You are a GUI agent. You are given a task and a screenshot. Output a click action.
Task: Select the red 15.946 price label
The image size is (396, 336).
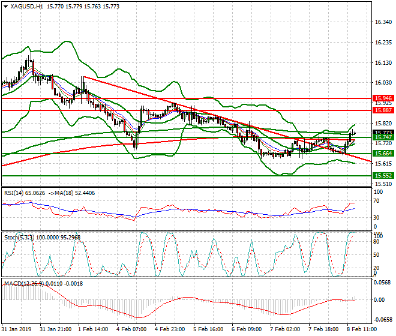pos(382,98)
